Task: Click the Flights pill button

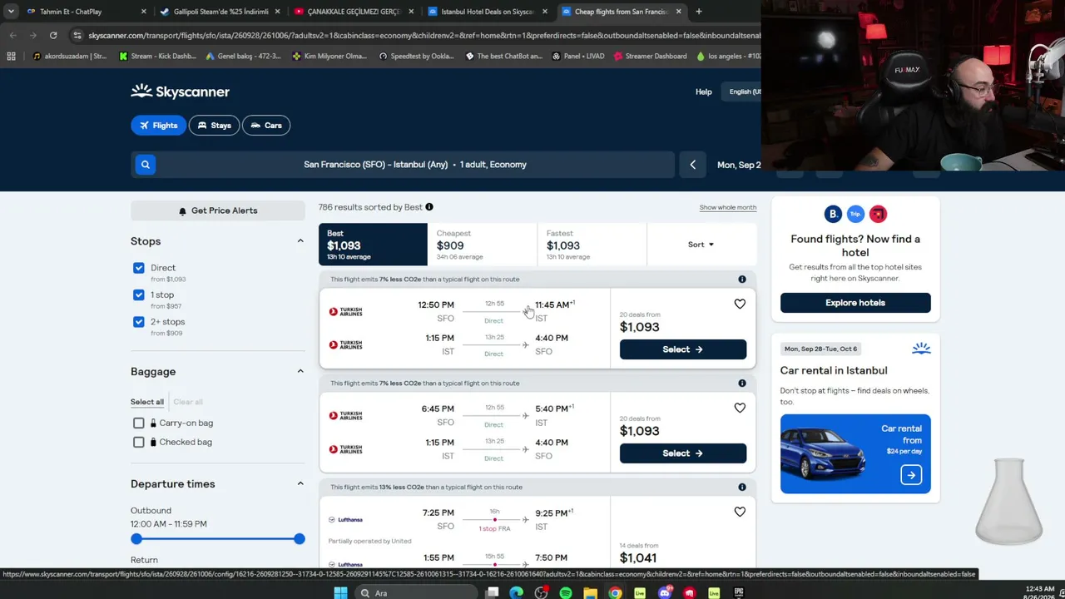Action: click(x=158, y=126)
